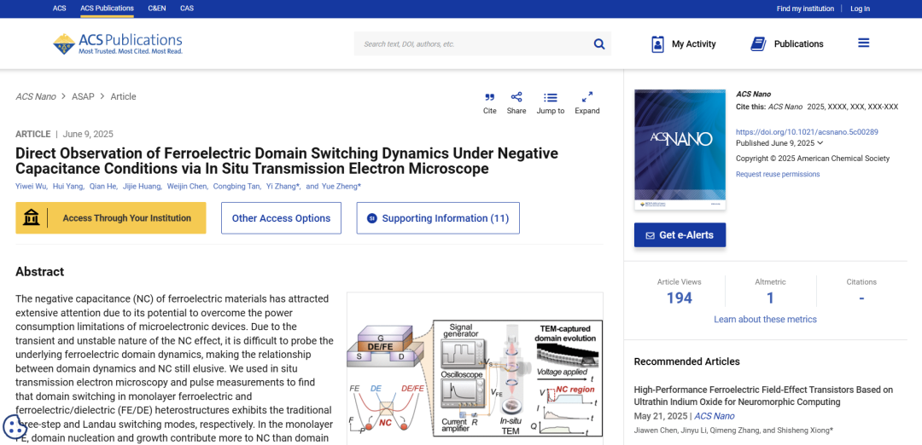Viewport: 922px width, 445px height.
Task: Click the Abstract section heading
Action: [39, 272]
